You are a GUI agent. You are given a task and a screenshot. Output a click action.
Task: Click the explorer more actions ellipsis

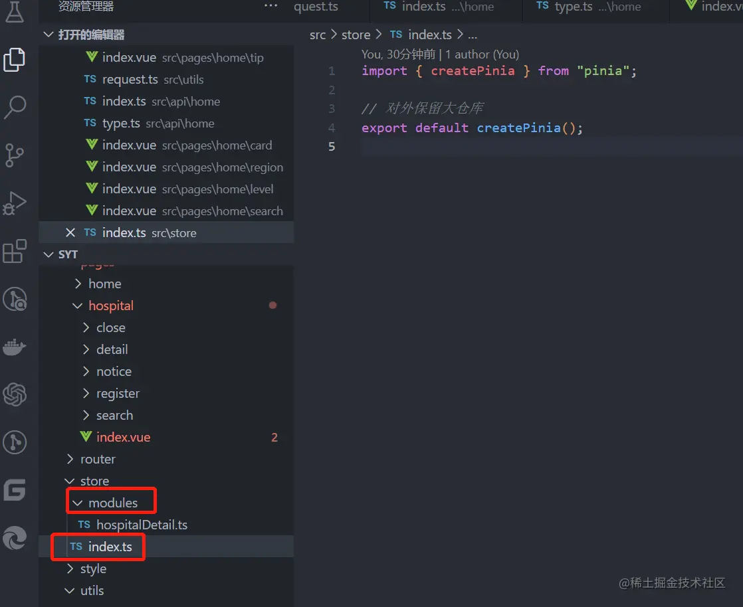tap(270, 6)
